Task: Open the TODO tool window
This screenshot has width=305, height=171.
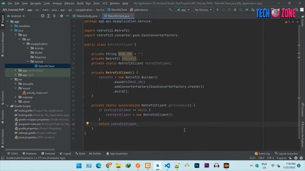Action: (12, 153)
